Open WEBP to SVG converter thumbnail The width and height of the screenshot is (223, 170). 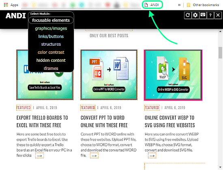[x=173, y=75]
